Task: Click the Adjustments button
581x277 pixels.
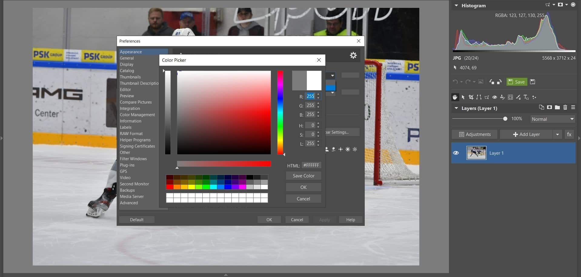Action: click(474, 134)
